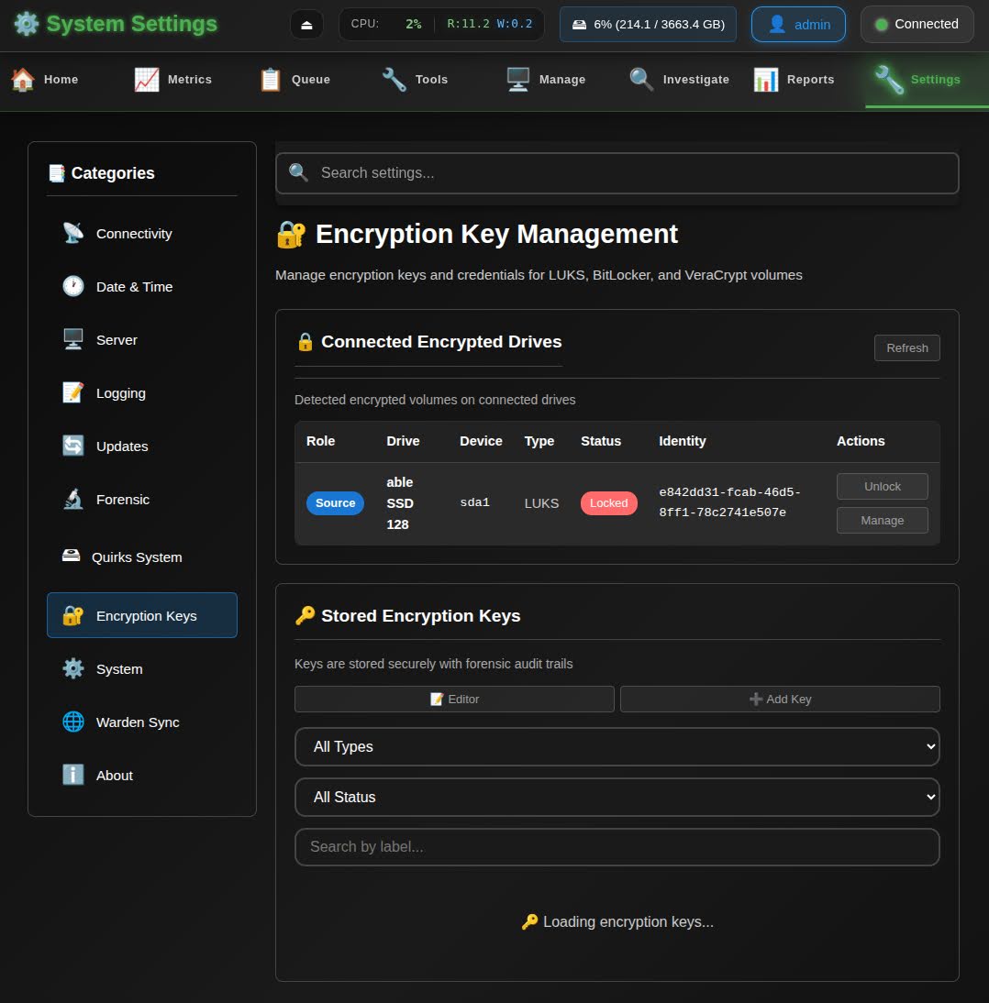Image resolution: width=989 pixels, height=1003 pixels.
Task: Click the Connected status button
Action: (917, 25)
